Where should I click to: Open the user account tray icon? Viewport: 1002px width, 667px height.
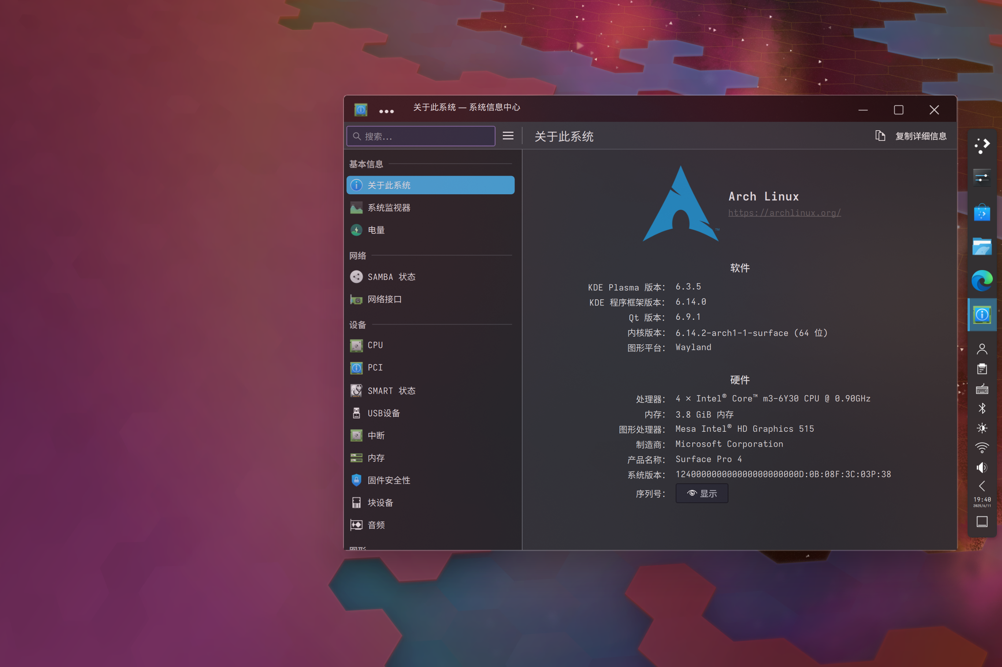(981, 349)
